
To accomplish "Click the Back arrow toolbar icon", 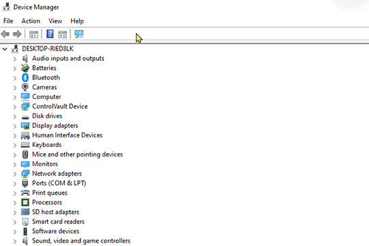I will coord(5,34).
